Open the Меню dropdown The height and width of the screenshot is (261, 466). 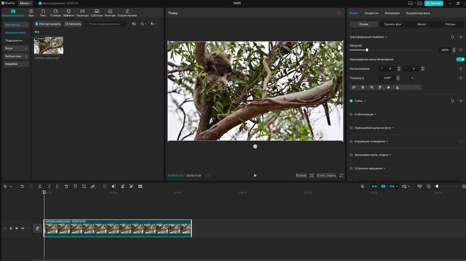pos(25,3)
